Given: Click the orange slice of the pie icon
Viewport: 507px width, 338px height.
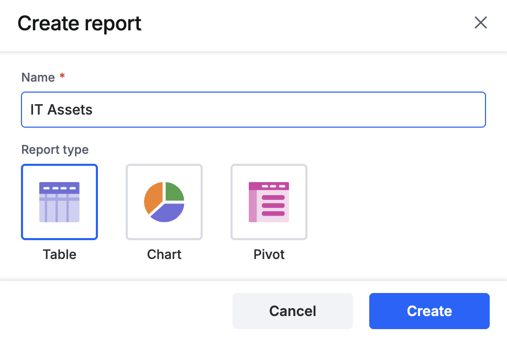Looking at the screenshot, I should (152, 197).
